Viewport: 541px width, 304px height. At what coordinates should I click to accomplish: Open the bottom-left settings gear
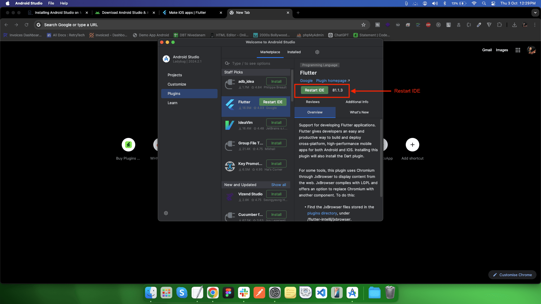click(166, 213)
